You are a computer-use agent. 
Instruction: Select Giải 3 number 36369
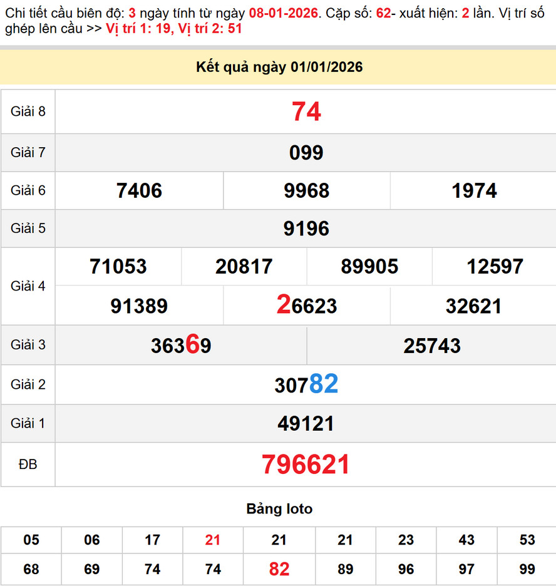(181, 346)
